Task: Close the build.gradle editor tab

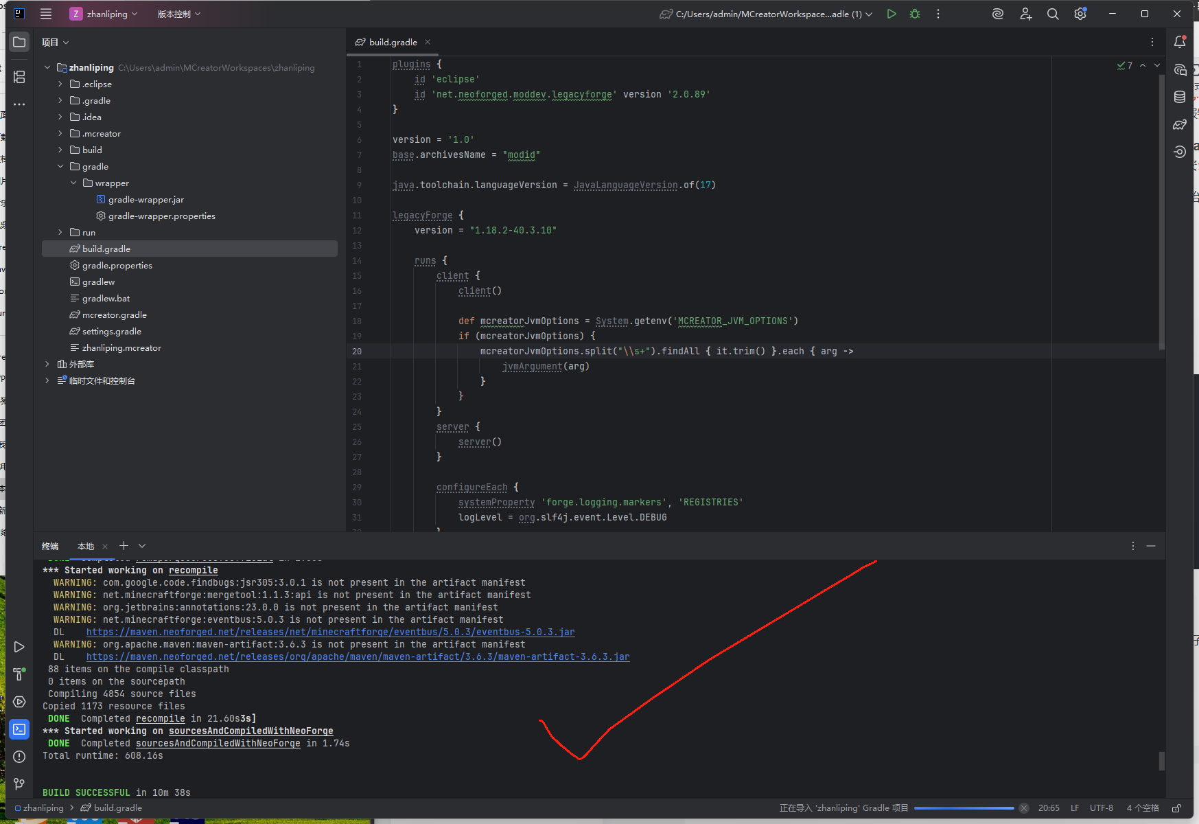Action: [428, 42]
